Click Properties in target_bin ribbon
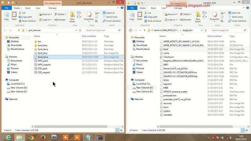Screen dimensions: 251x141 (215, 16)
